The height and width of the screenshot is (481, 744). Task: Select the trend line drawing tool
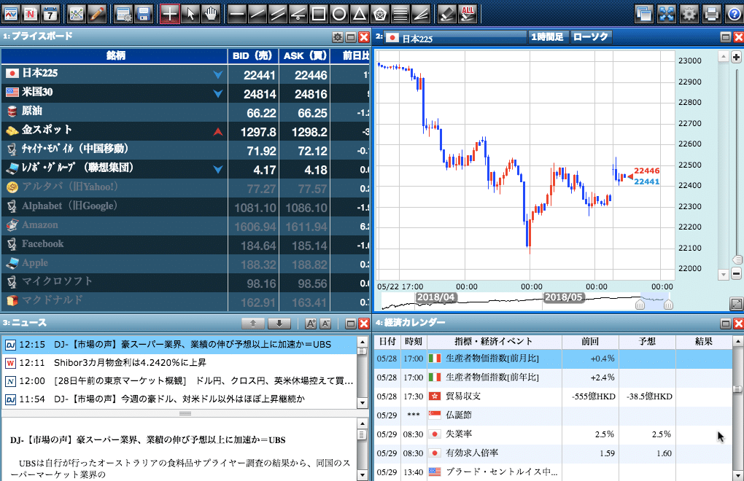coord(257,13)
